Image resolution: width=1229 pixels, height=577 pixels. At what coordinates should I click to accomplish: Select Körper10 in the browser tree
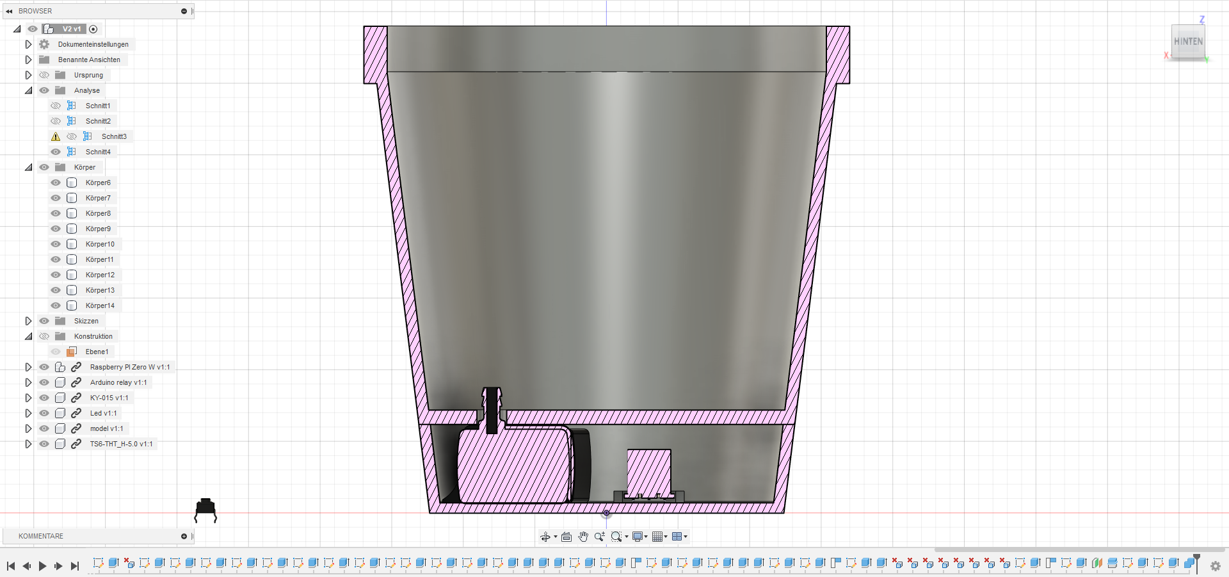coord(100,244)
